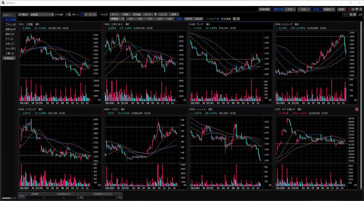Viewport: 364px width, 201px height.
Task: Click the red alert icon on 1570 tile
Action: pos(357,109)
